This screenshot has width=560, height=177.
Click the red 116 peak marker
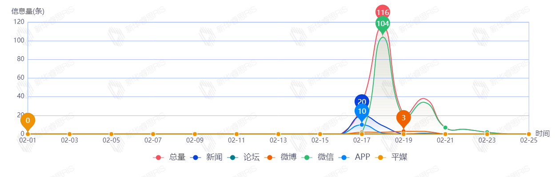coord(382,12)
